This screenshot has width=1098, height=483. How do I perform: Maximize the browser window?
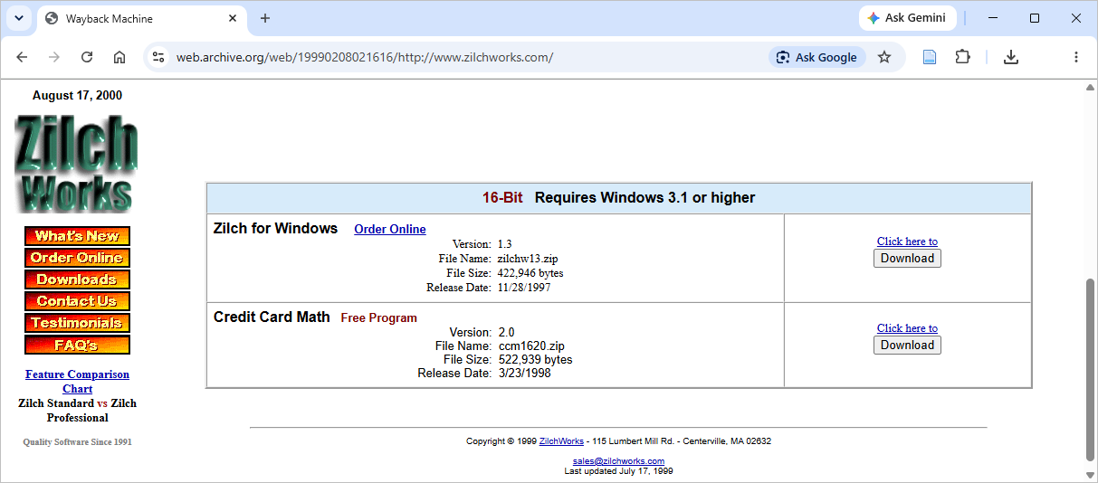click(x=1035, y=18)
